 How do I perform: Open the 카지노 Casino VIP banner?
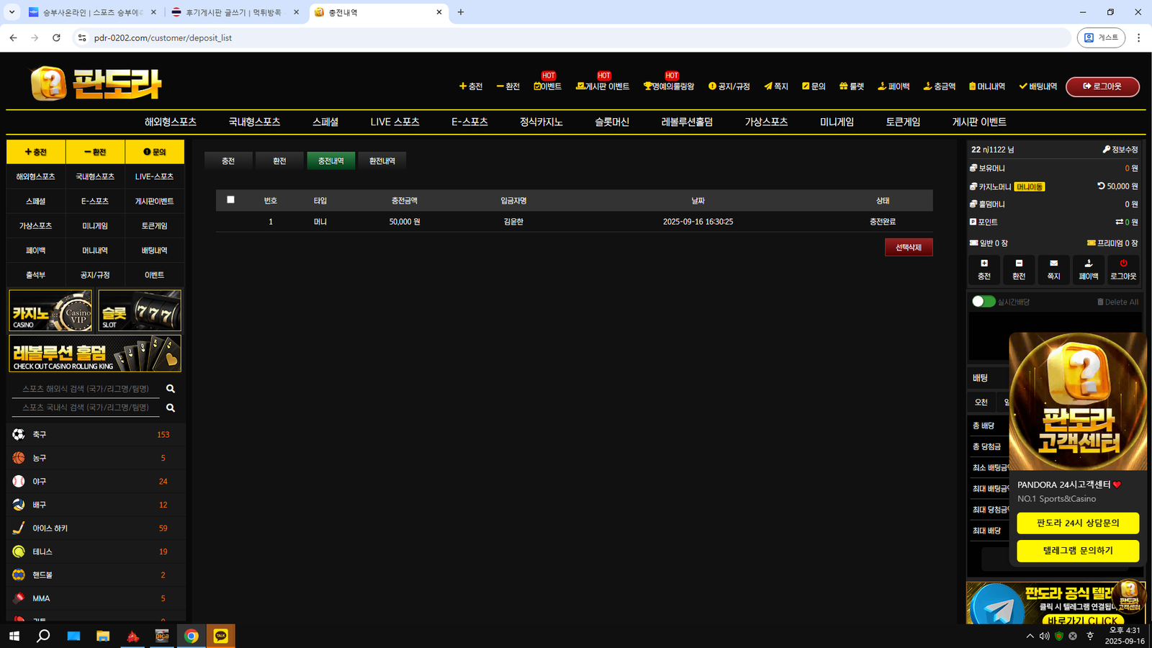point(50,311)
